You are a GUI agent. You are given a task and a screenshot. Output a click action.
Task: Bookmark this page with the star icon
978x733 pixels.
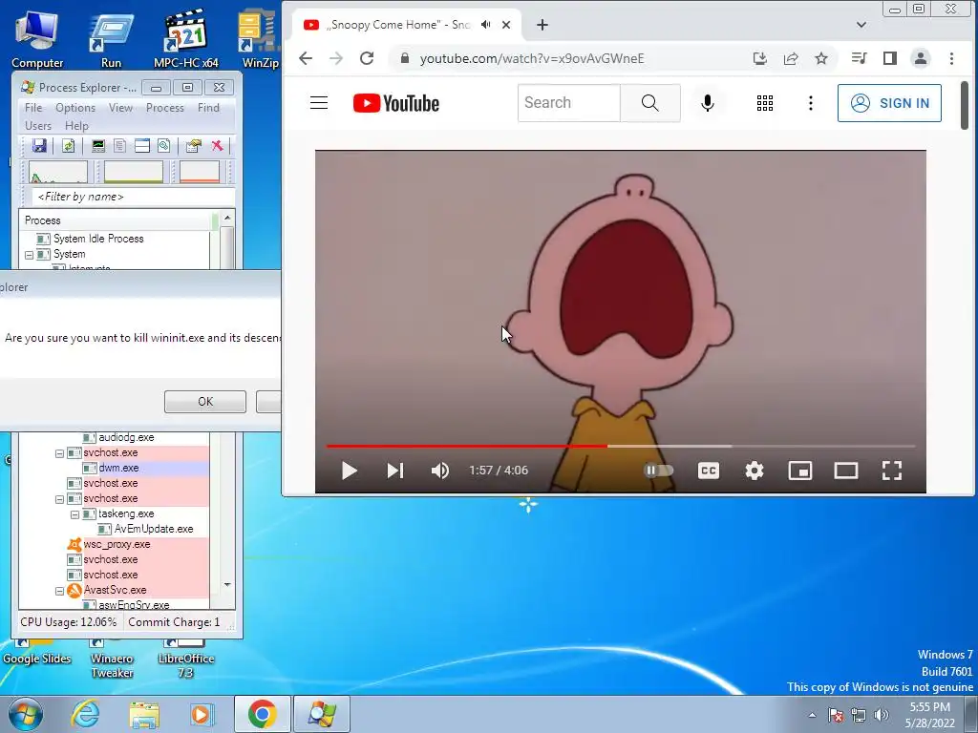821,58
